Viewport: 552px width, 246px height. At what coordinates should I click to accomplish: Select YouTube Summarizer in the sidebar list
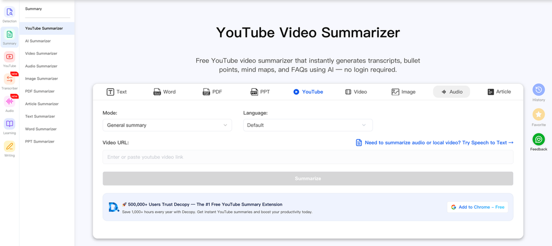click(x=47, y=29)
